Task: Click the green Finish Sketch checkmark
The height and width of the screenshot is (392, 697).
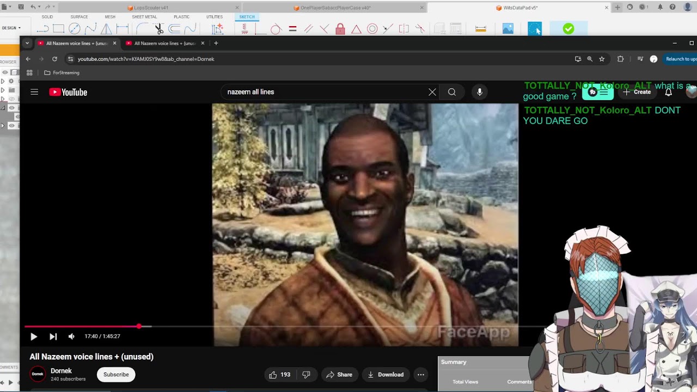Action: tap(568, 29)
